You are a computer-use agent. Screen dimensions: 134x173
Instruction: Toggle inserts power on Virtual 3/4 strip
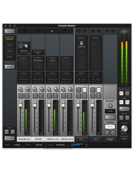(x=71, y=58)
